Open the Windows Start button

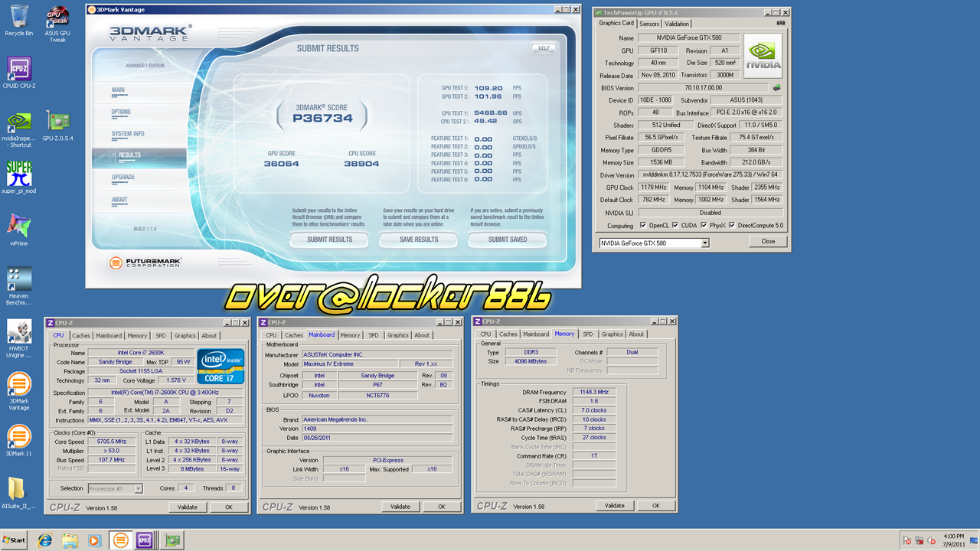[x=14, y=540]
